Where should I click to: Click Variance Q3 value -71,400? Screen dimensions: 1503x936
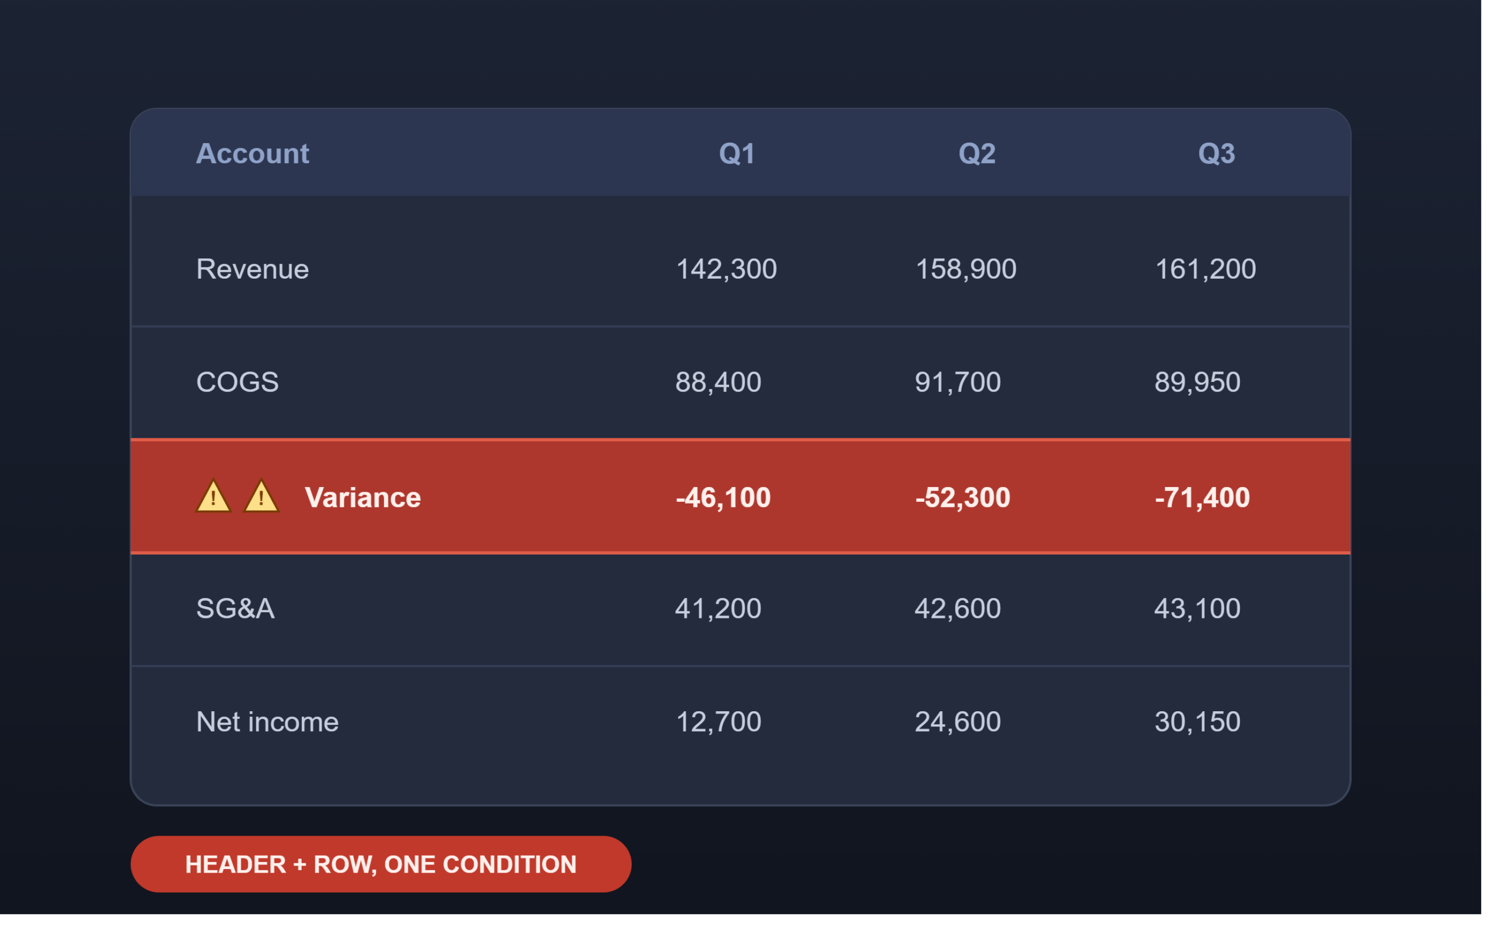[x=1202, y=498]
